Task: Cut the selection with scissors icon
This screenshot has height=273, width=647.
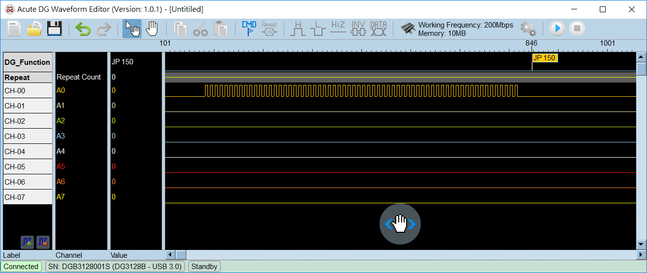Action: [x=201, y=29]
